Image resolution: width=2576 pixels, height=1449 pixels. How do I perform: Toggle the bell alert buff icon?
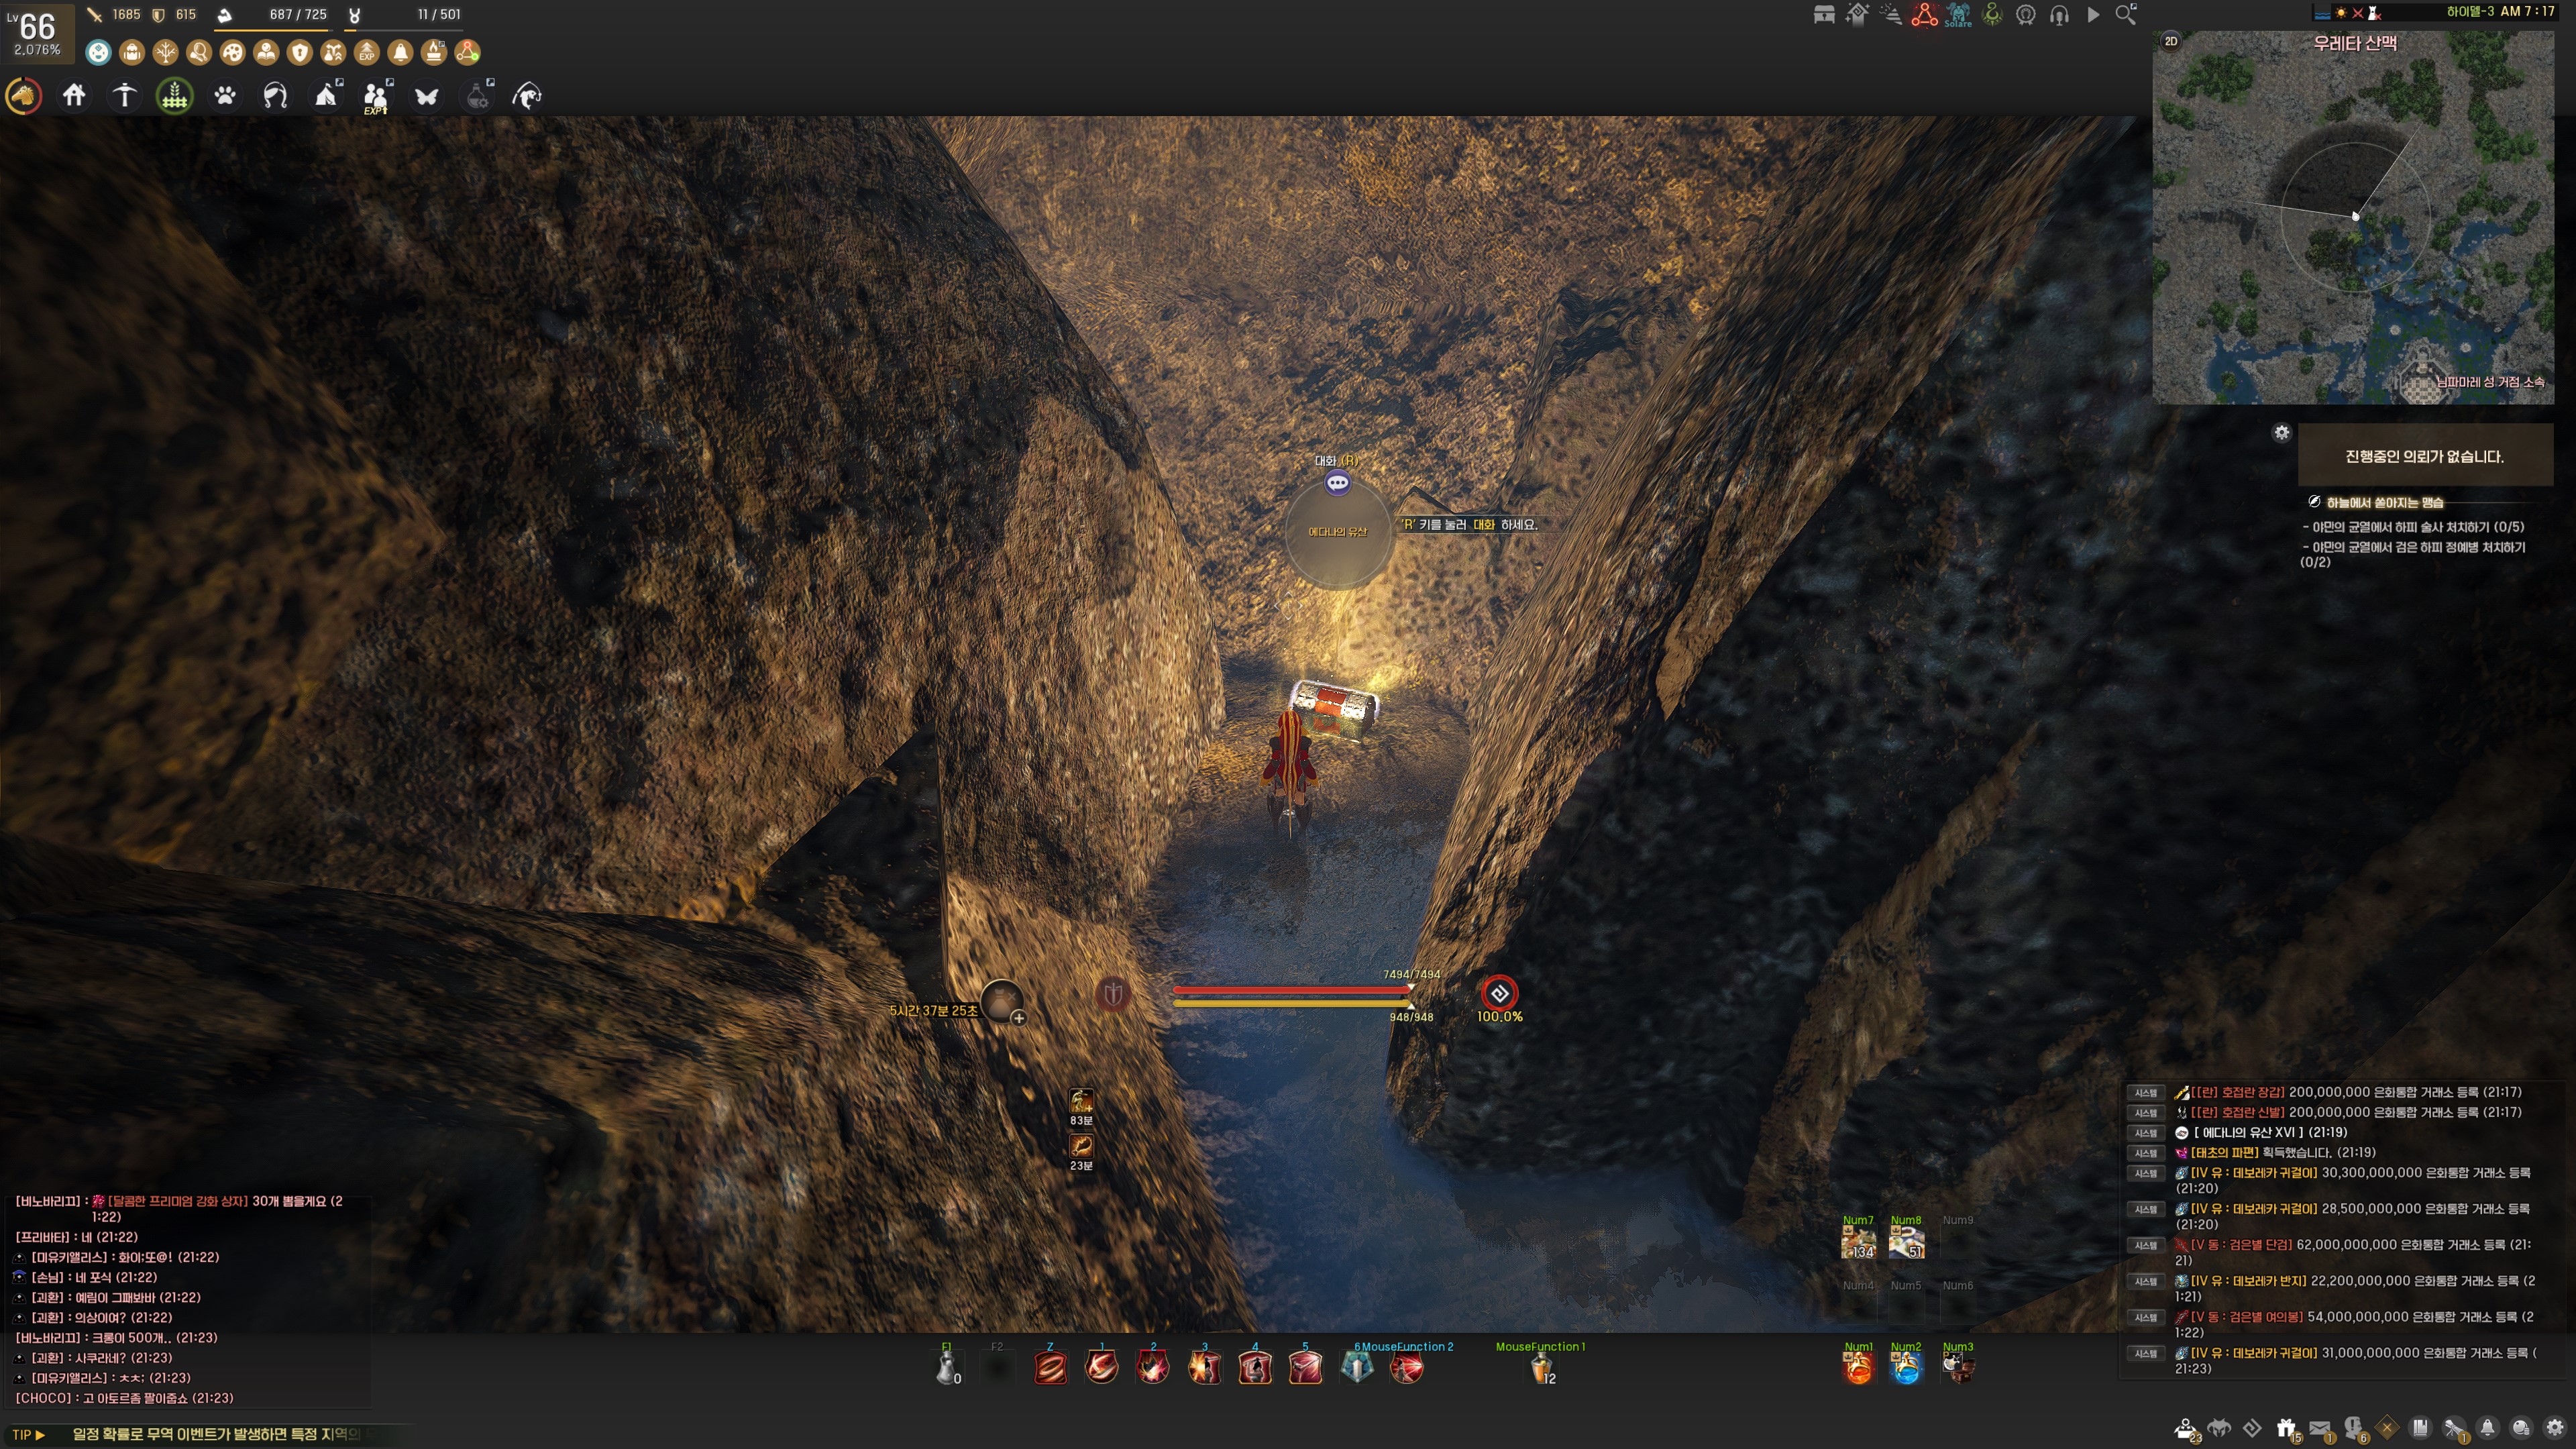[x=400, y=52]
